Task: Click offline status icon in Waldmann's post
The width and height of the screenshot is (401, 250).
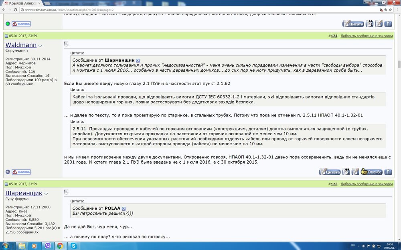Action: click(8, 172)
